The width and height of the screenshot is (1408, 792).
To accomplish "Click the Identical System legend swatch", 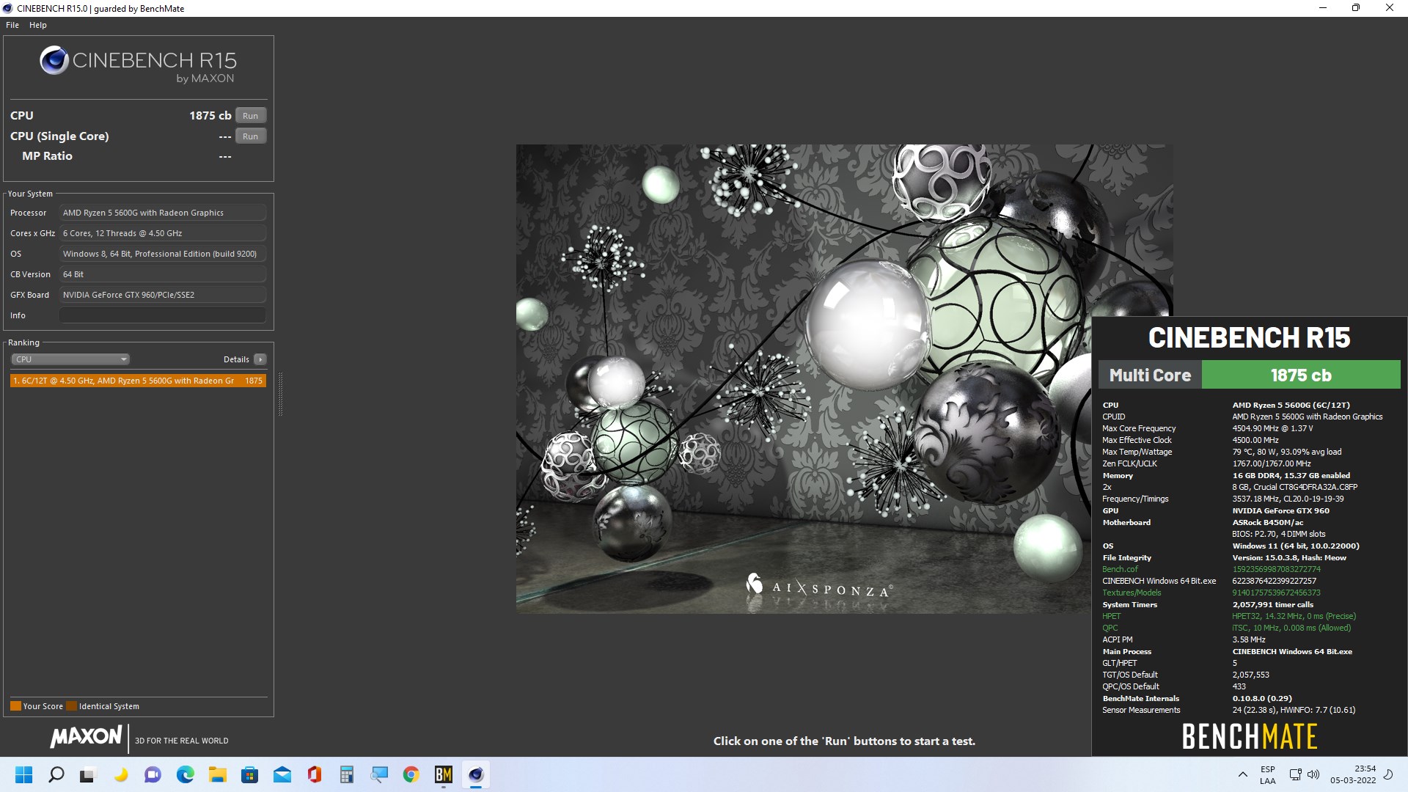I will pos(71,706).
